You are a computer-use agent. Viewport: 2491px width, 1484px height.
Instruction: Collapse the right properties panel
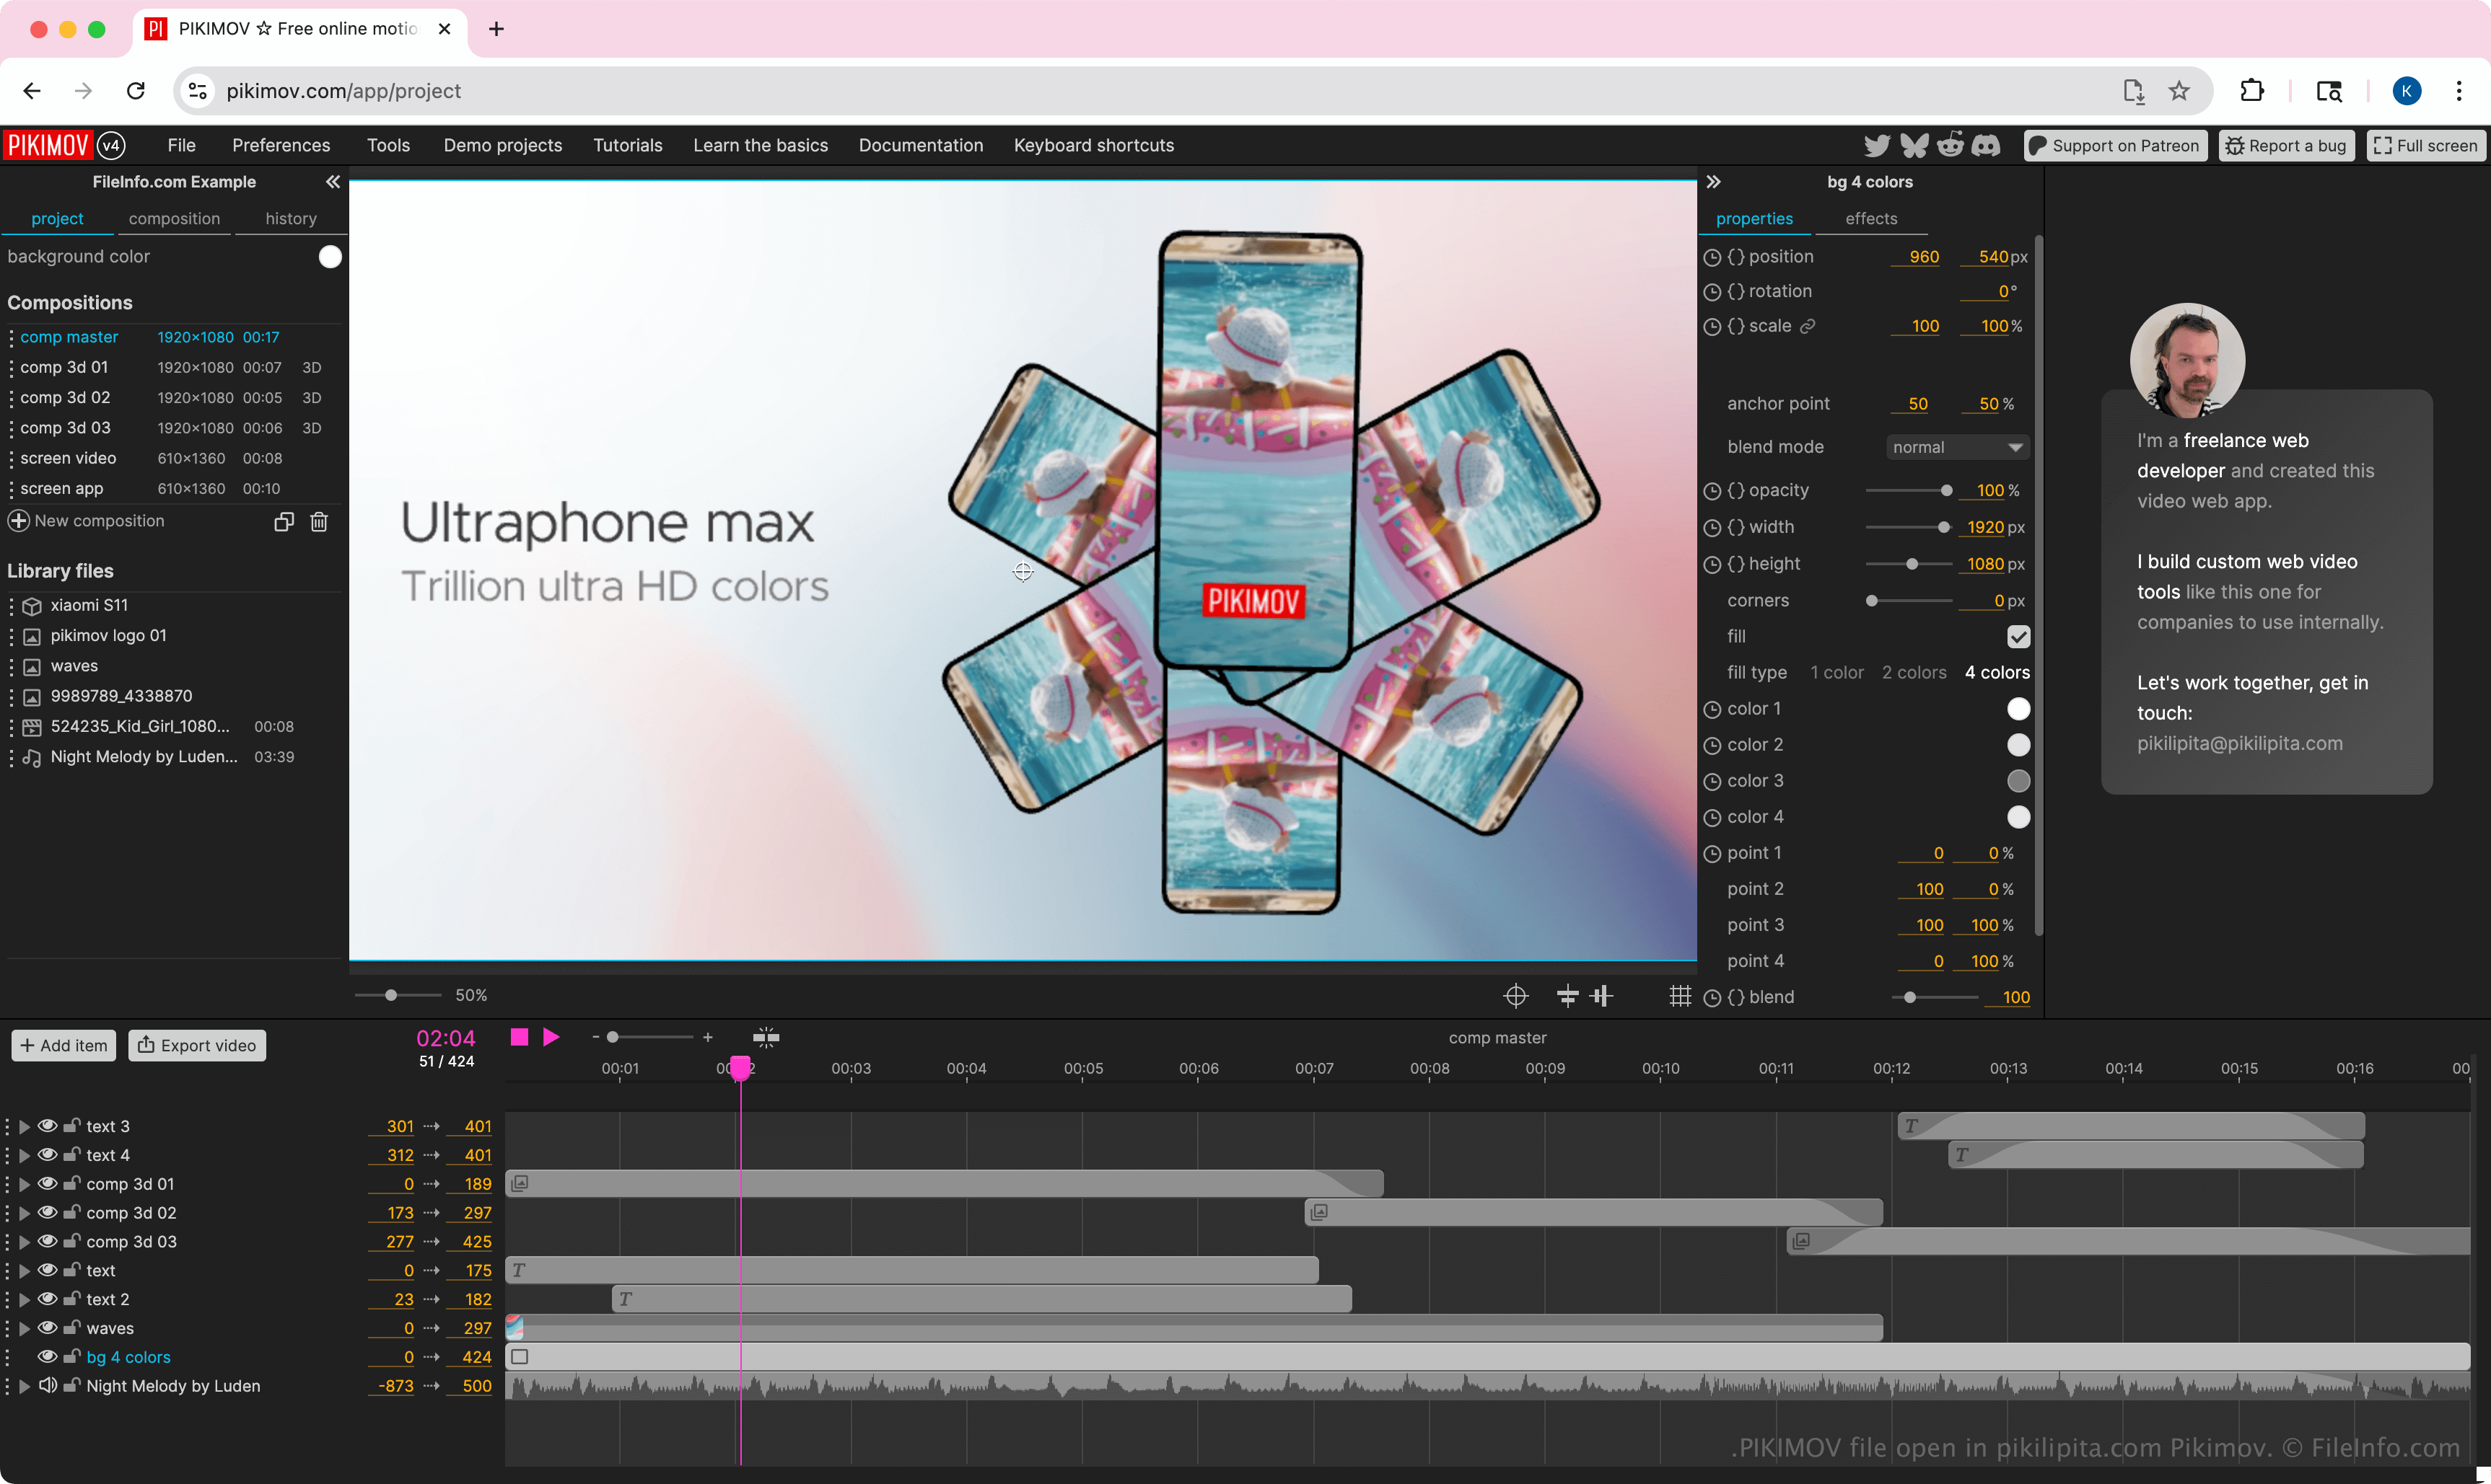(1714, 182)
